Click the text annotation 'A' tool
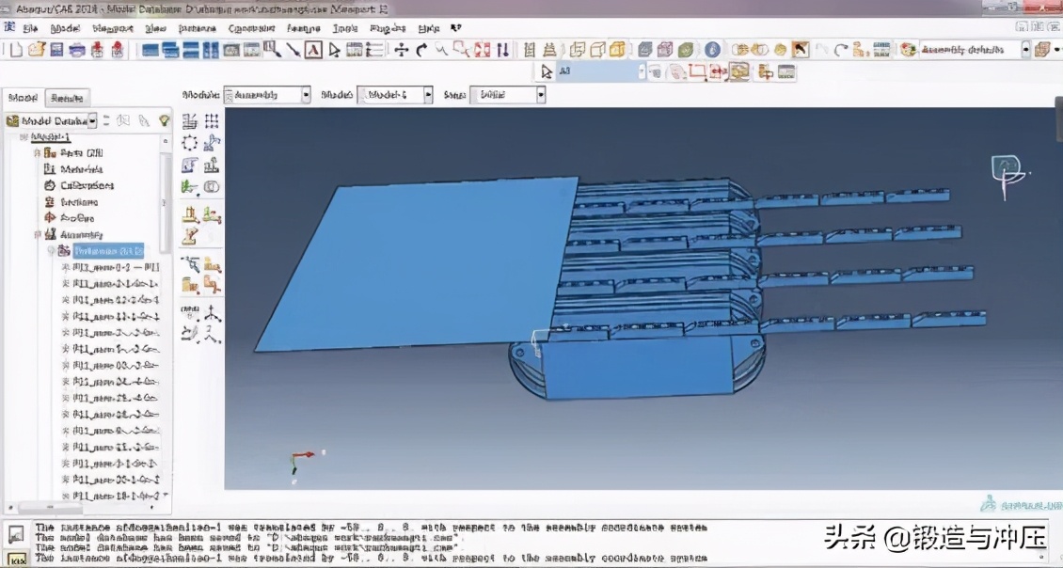1063x568 pixels. tap(313, 50)
